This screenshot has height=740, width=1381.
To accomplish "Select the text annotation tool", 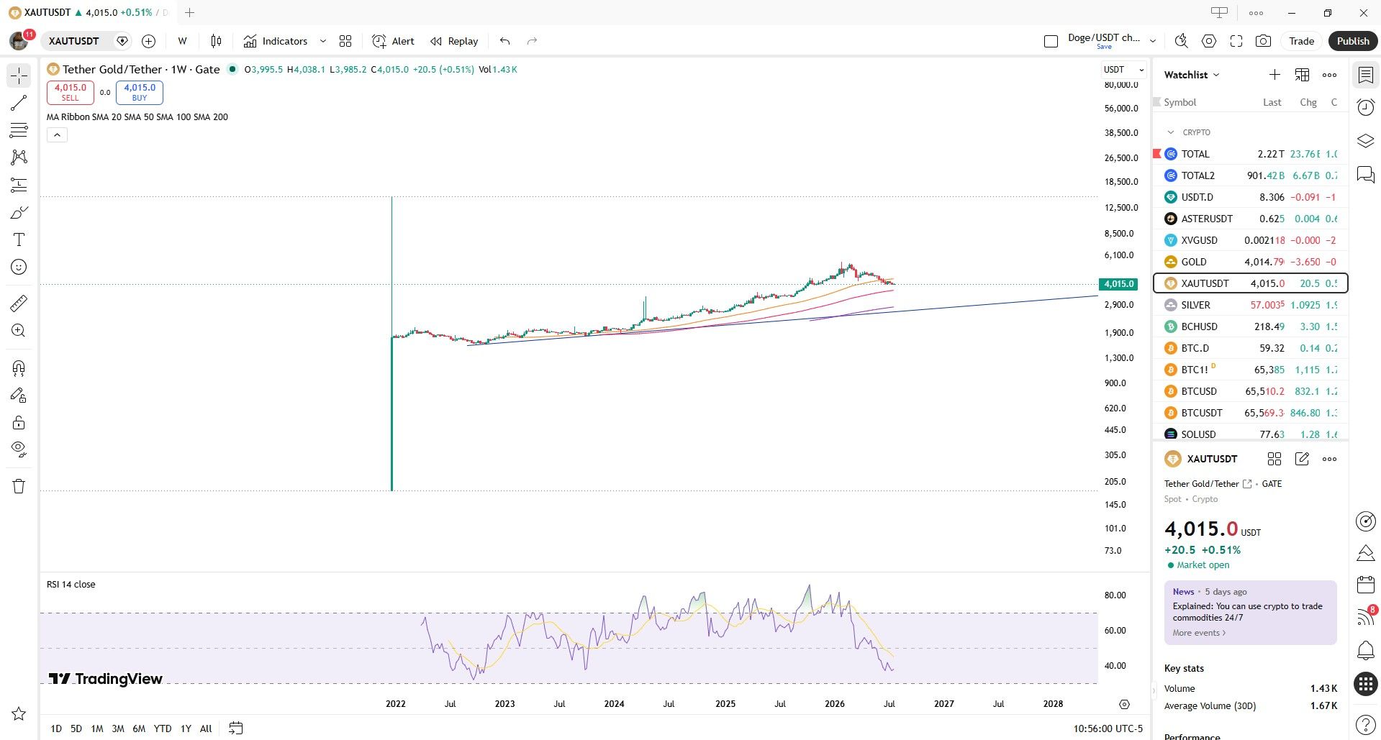I will [x=19, y=239].
